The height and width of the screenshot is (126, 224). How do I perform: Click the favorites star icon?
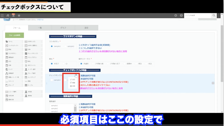click(19, 16)
